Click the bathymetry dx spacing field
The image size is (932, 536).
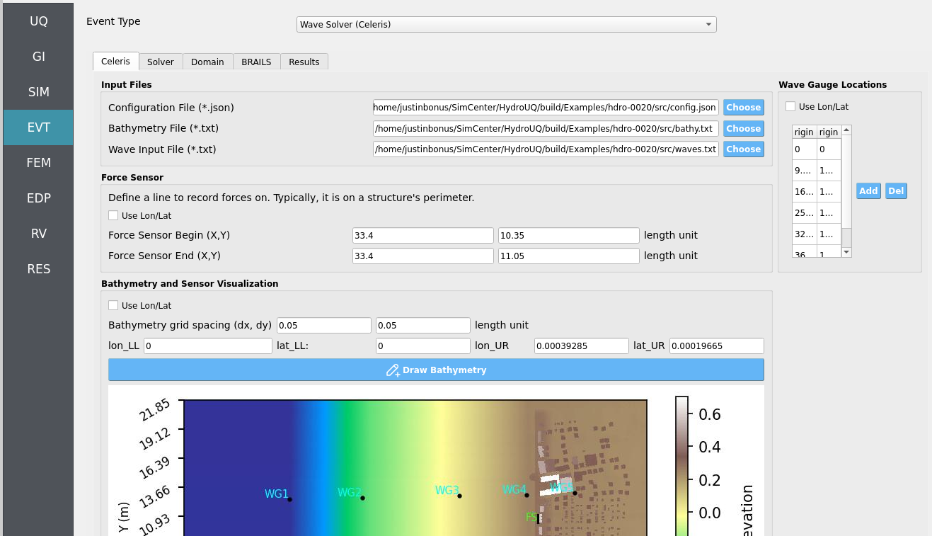(x=324, y=325)
